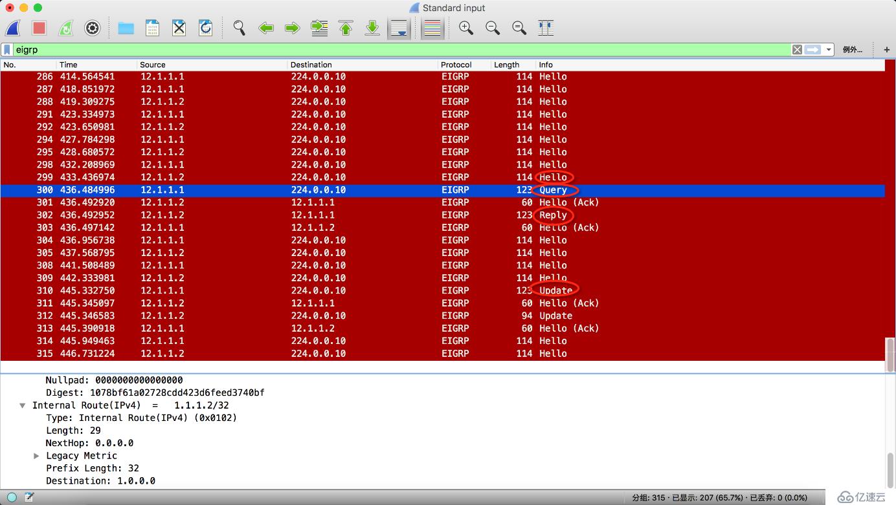Jump to the first packet
896x505 pixels.
346,28
